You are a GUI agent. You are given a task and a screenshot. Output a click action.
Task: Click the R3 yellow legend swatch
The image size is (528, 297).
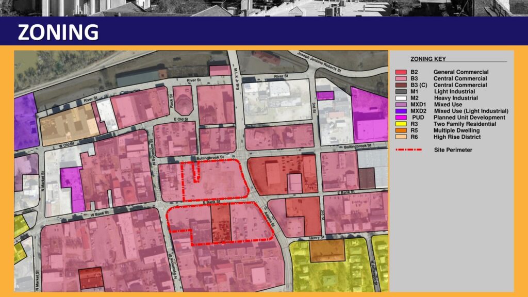pyautogui.click(x=401, y=124)
